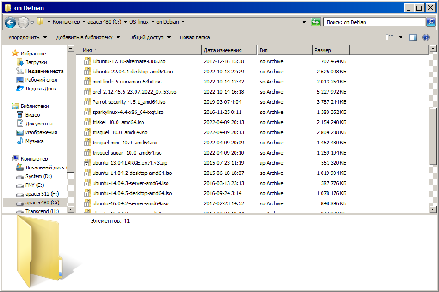
Task: Open the 'Упорядочить' menu
Action: tap(27, 37)
